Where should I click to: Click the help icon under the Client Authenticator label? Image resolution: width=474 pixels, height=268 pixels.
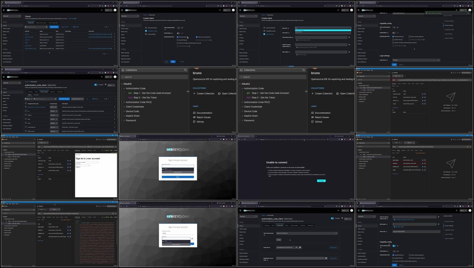[264, 235]
